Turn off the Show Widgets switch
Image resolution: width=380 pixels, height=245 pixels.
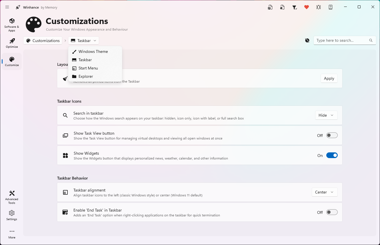[332, 155]
